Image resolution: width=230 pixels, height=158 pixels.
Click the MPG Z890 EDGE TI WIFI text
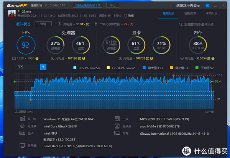click(x=164, y=119)
